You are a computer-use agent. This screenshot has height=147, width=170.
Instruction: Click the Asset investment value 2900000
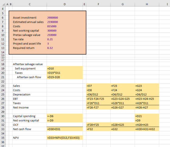(53, 18)
